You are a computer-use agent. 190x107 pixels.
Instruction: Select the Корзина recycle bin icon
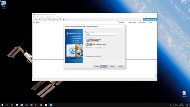pyautogui.click(x=184, y=94)
